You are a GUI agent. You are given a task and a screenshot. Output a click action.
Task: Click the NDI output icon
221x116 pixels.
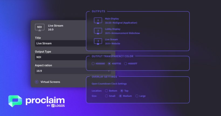pos(40,27)
